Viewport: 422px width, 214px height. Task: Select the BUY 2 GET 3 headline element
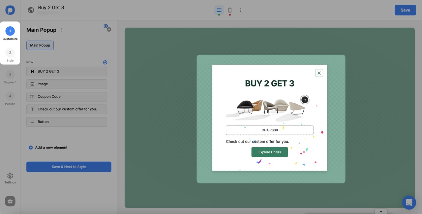67,71
